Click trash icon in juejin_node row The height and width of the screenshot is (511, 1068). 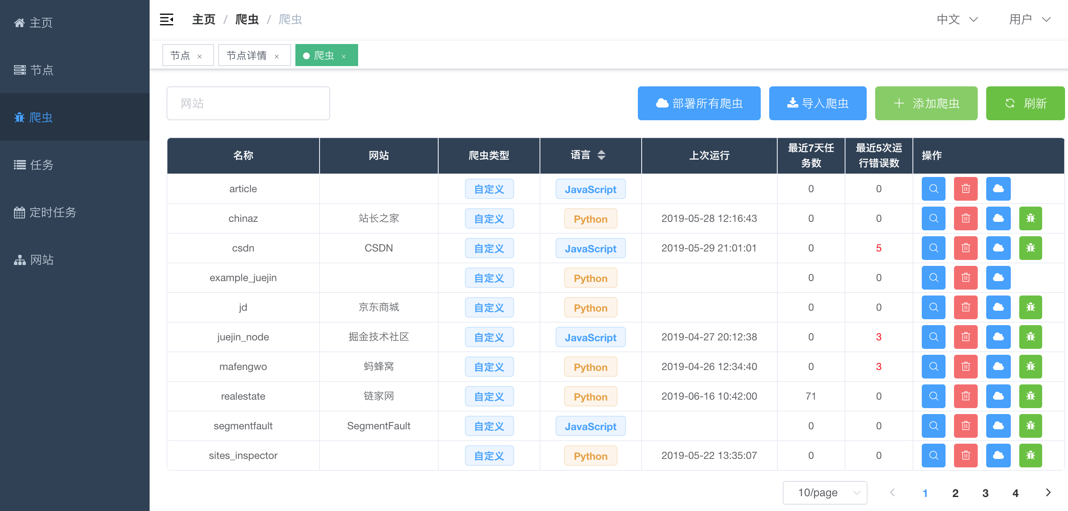pos(965,337)
